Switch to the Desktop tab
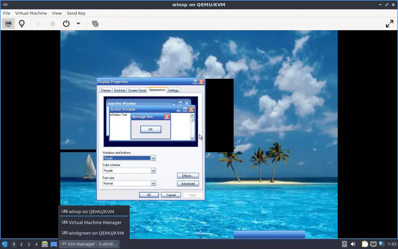Screen dimensions: 398x249 click(x=119, y=90)
